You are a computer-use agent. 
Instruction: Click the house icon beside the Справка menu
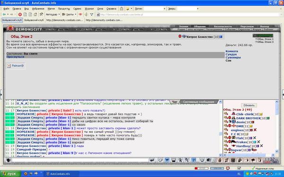point(122,8)
